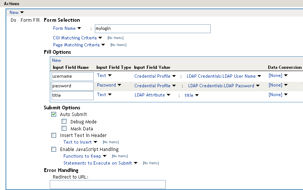Click the mylogin form name field
Screen dimensions: 303x190
pos(152,29)
